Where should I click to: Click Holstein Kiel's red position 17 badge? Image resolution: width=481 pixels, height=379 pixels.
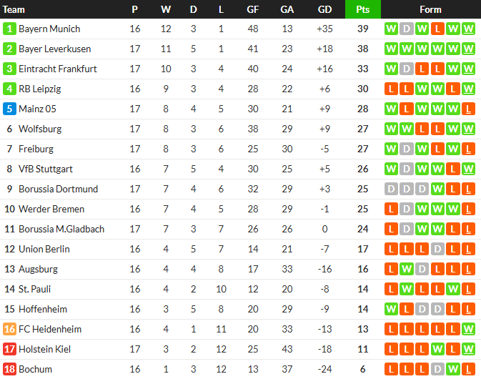(x=9, y=350)
